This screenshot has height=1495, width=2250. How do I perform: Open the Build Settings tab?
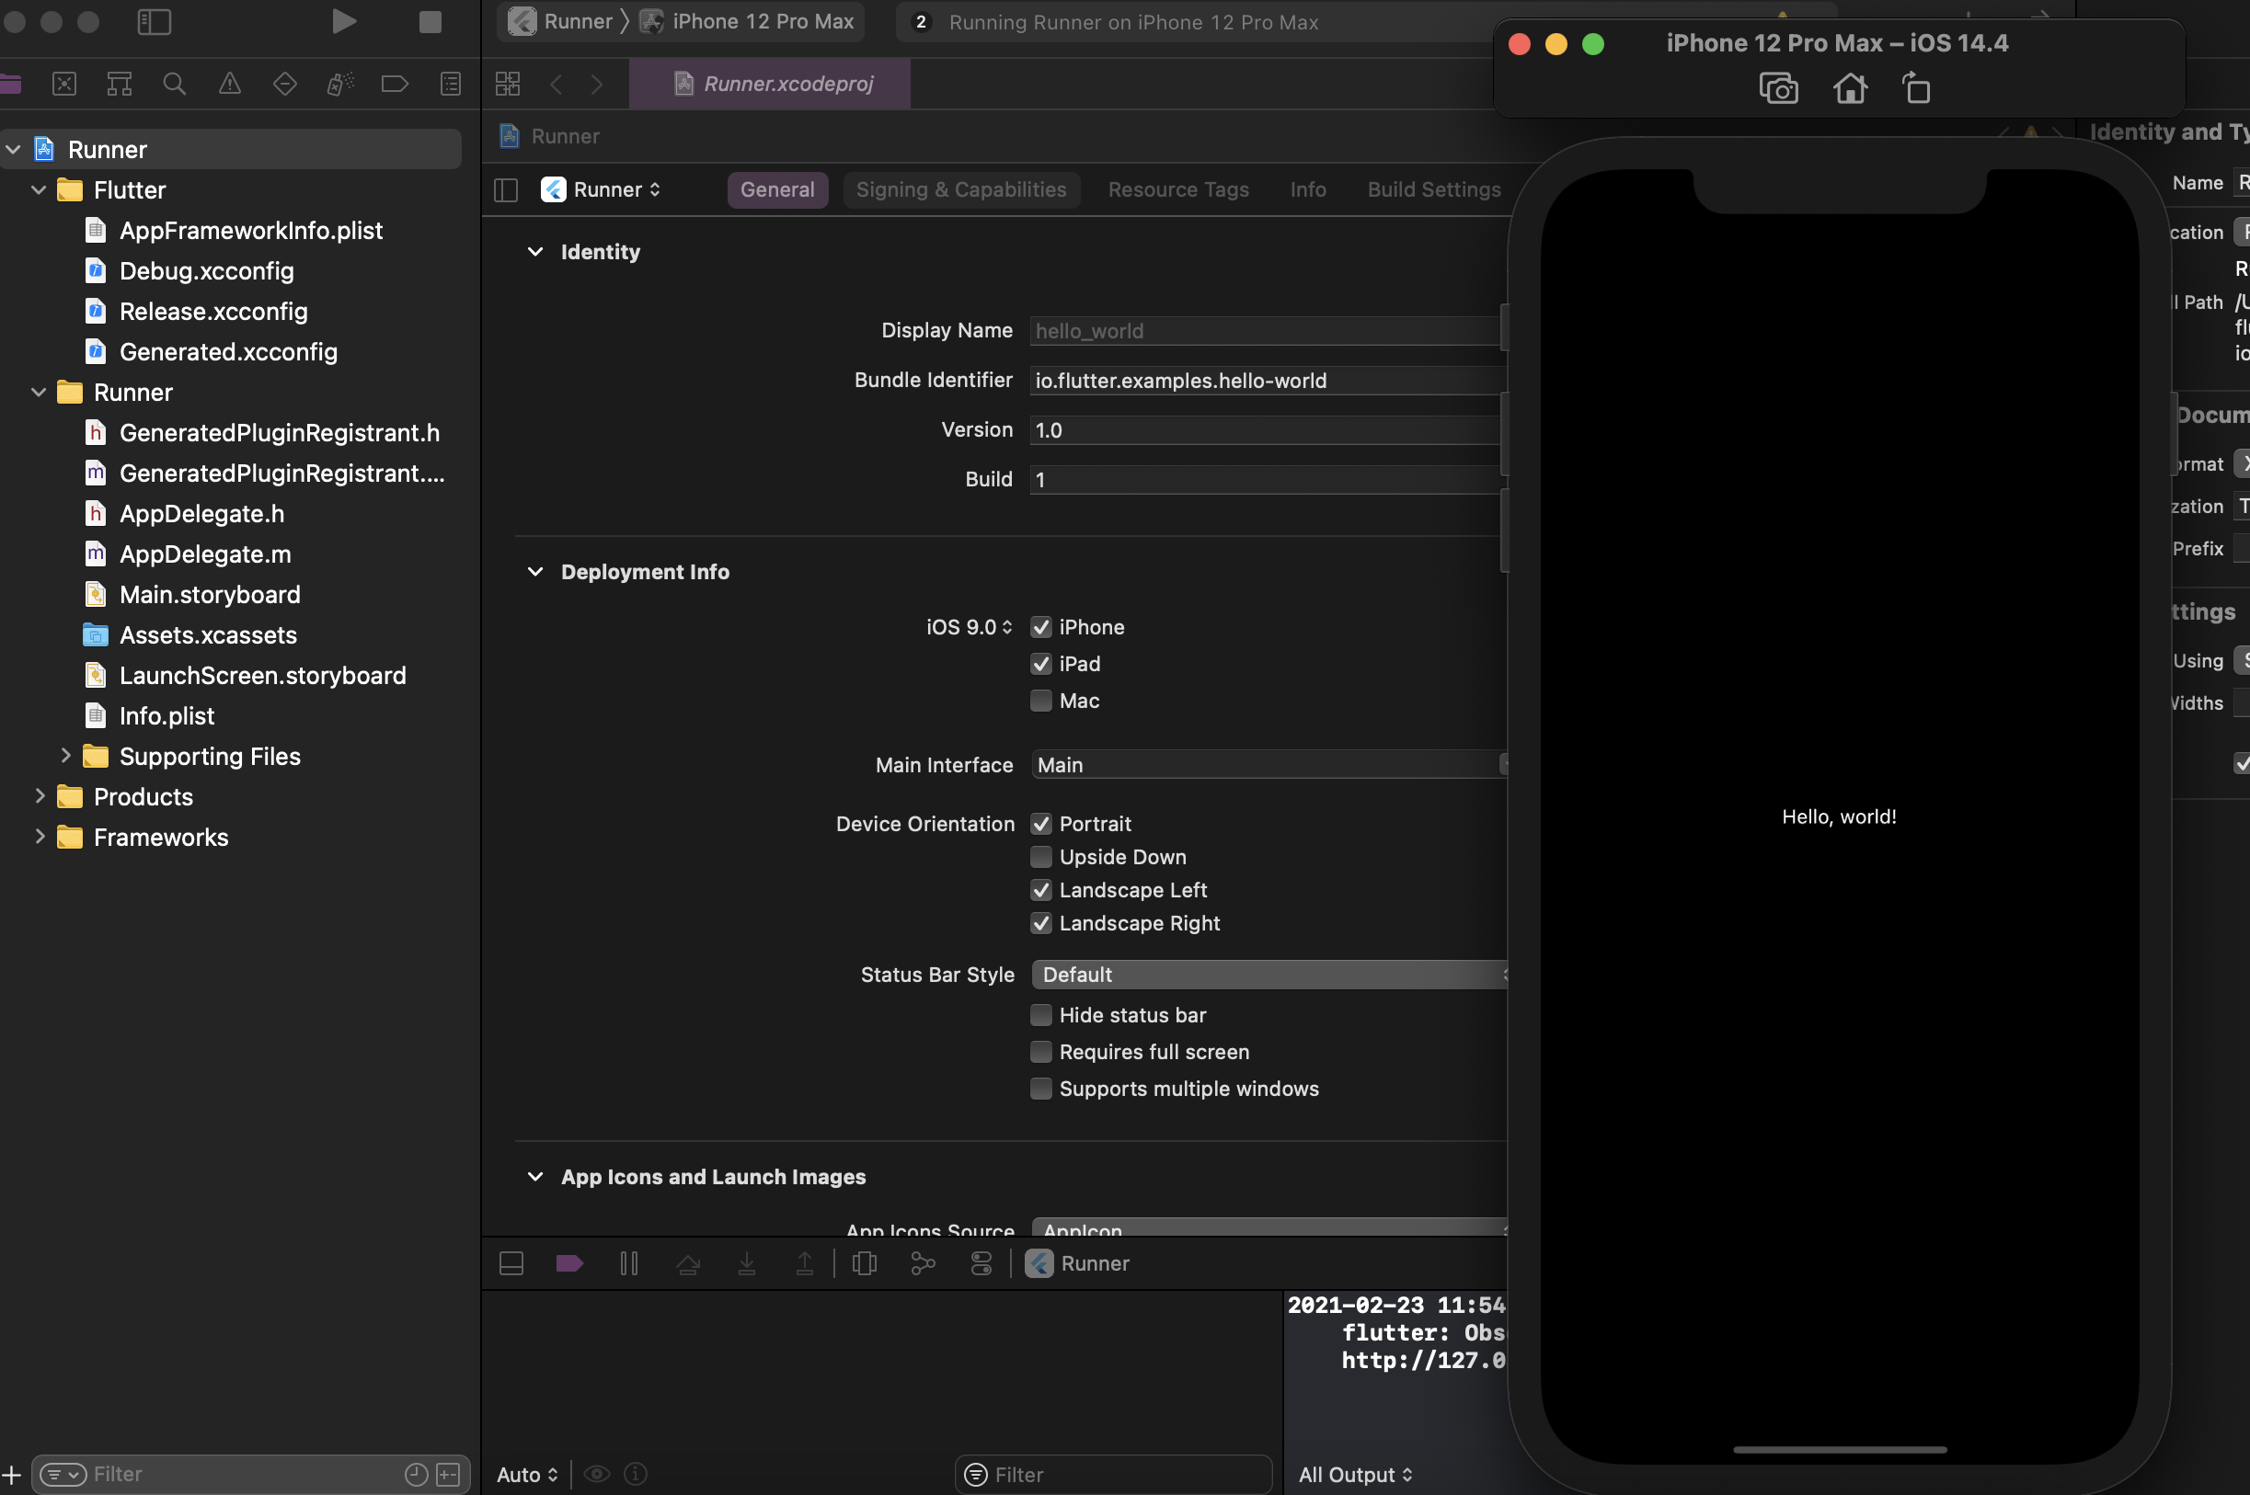point(1432,189)
